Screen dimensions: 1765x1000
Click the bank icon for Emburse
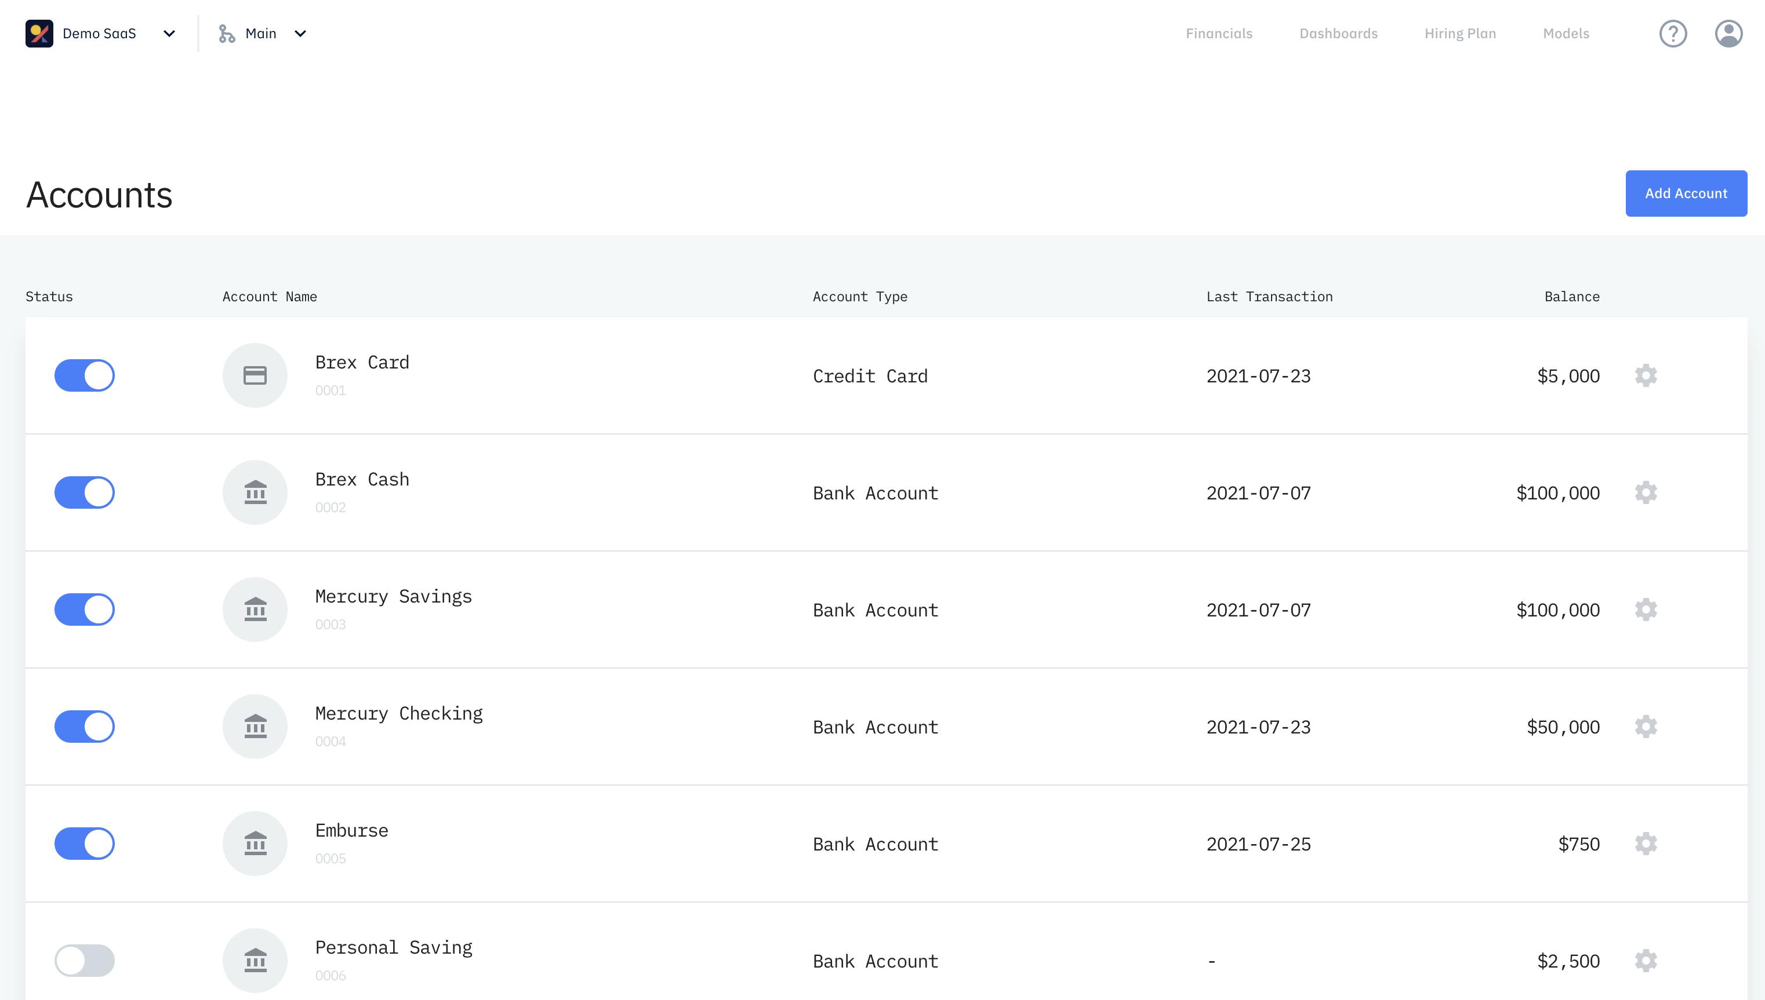click(255, 844)
